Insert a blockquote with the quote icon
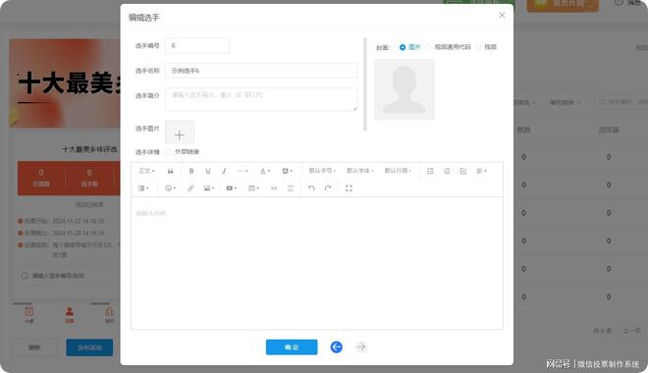Screen dimensions: 648x373 coord(170,171)
